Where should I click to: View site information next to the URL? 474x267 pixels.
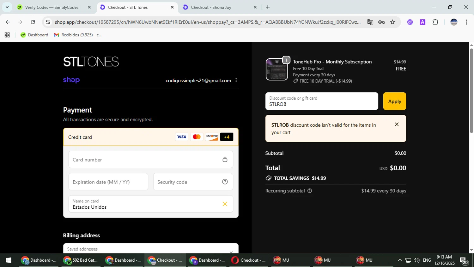48,22
